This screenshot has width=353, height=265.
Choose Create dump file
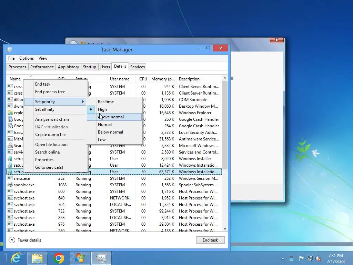click(55, 135)
